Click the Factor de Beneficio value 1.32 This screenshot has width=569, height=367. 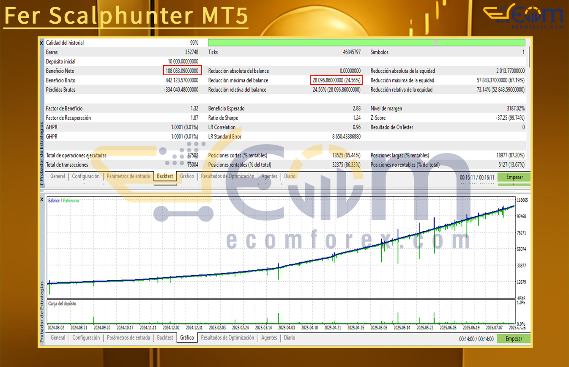tap(194, 109)
